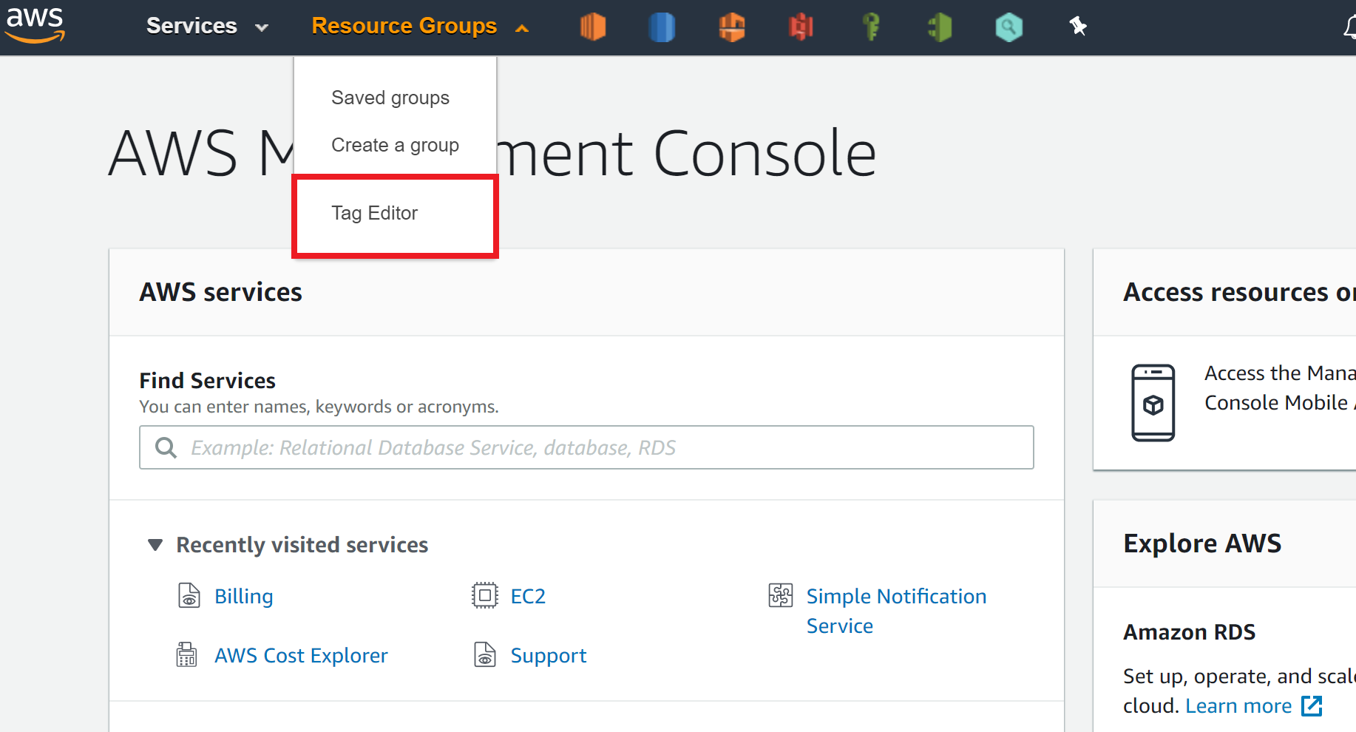The width and height of the screenshot is (1356, 732).
Task: Click the white pushpin icon
Action: click(1078, 27)
